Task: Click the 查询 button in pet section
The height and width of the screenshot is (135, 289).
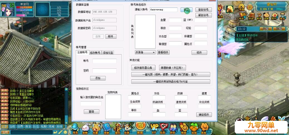Action: (91, 112)
